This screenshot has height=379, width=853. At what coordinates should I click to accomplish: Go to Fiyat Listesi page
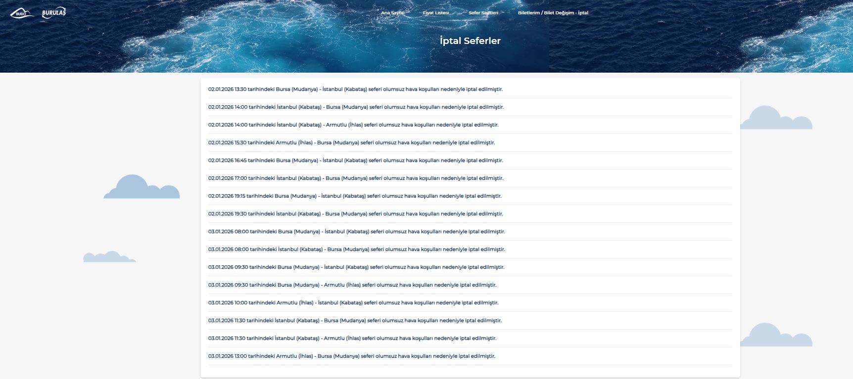tap(436, 13)
